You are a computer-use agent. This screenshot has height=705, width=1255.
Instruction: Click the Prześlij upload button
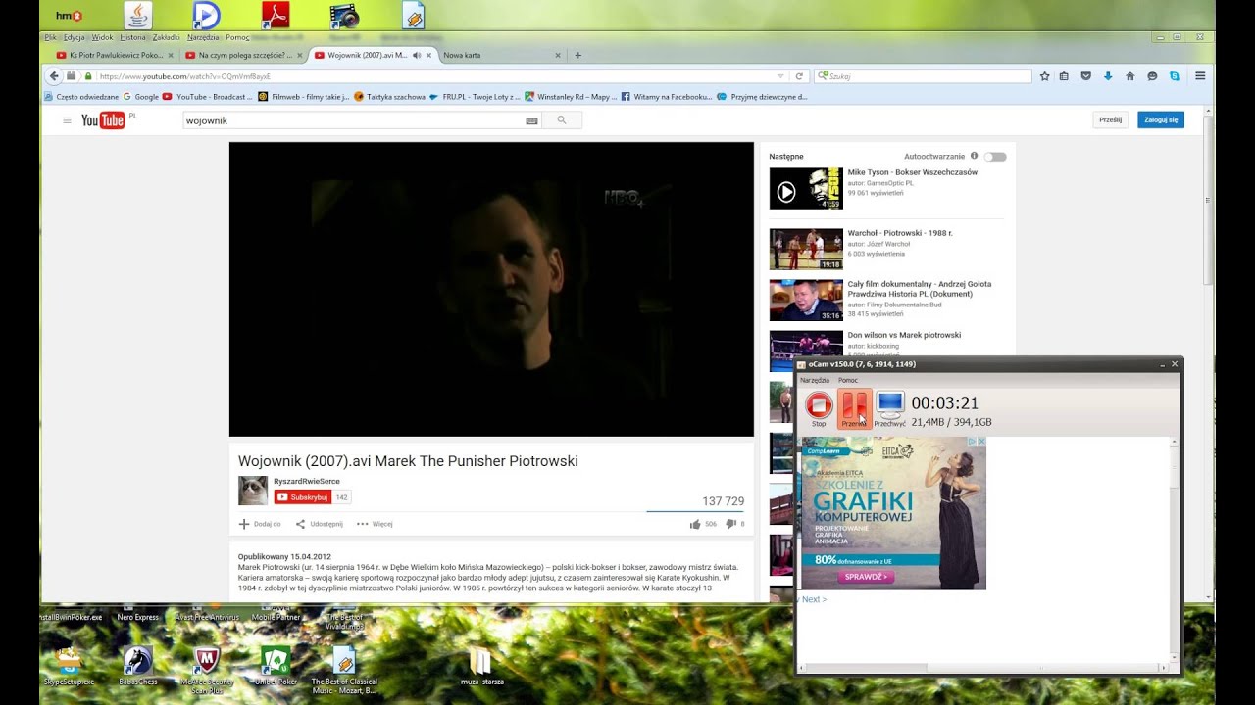(1110, 120)
